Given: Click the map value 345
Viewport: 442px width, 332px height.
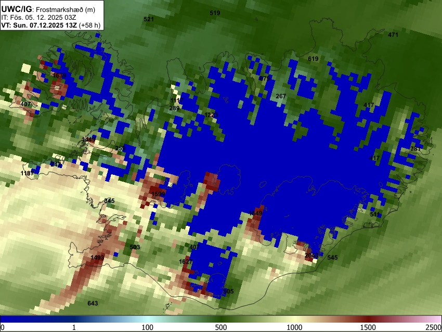Looking at the screenshot, I should 109,201.
